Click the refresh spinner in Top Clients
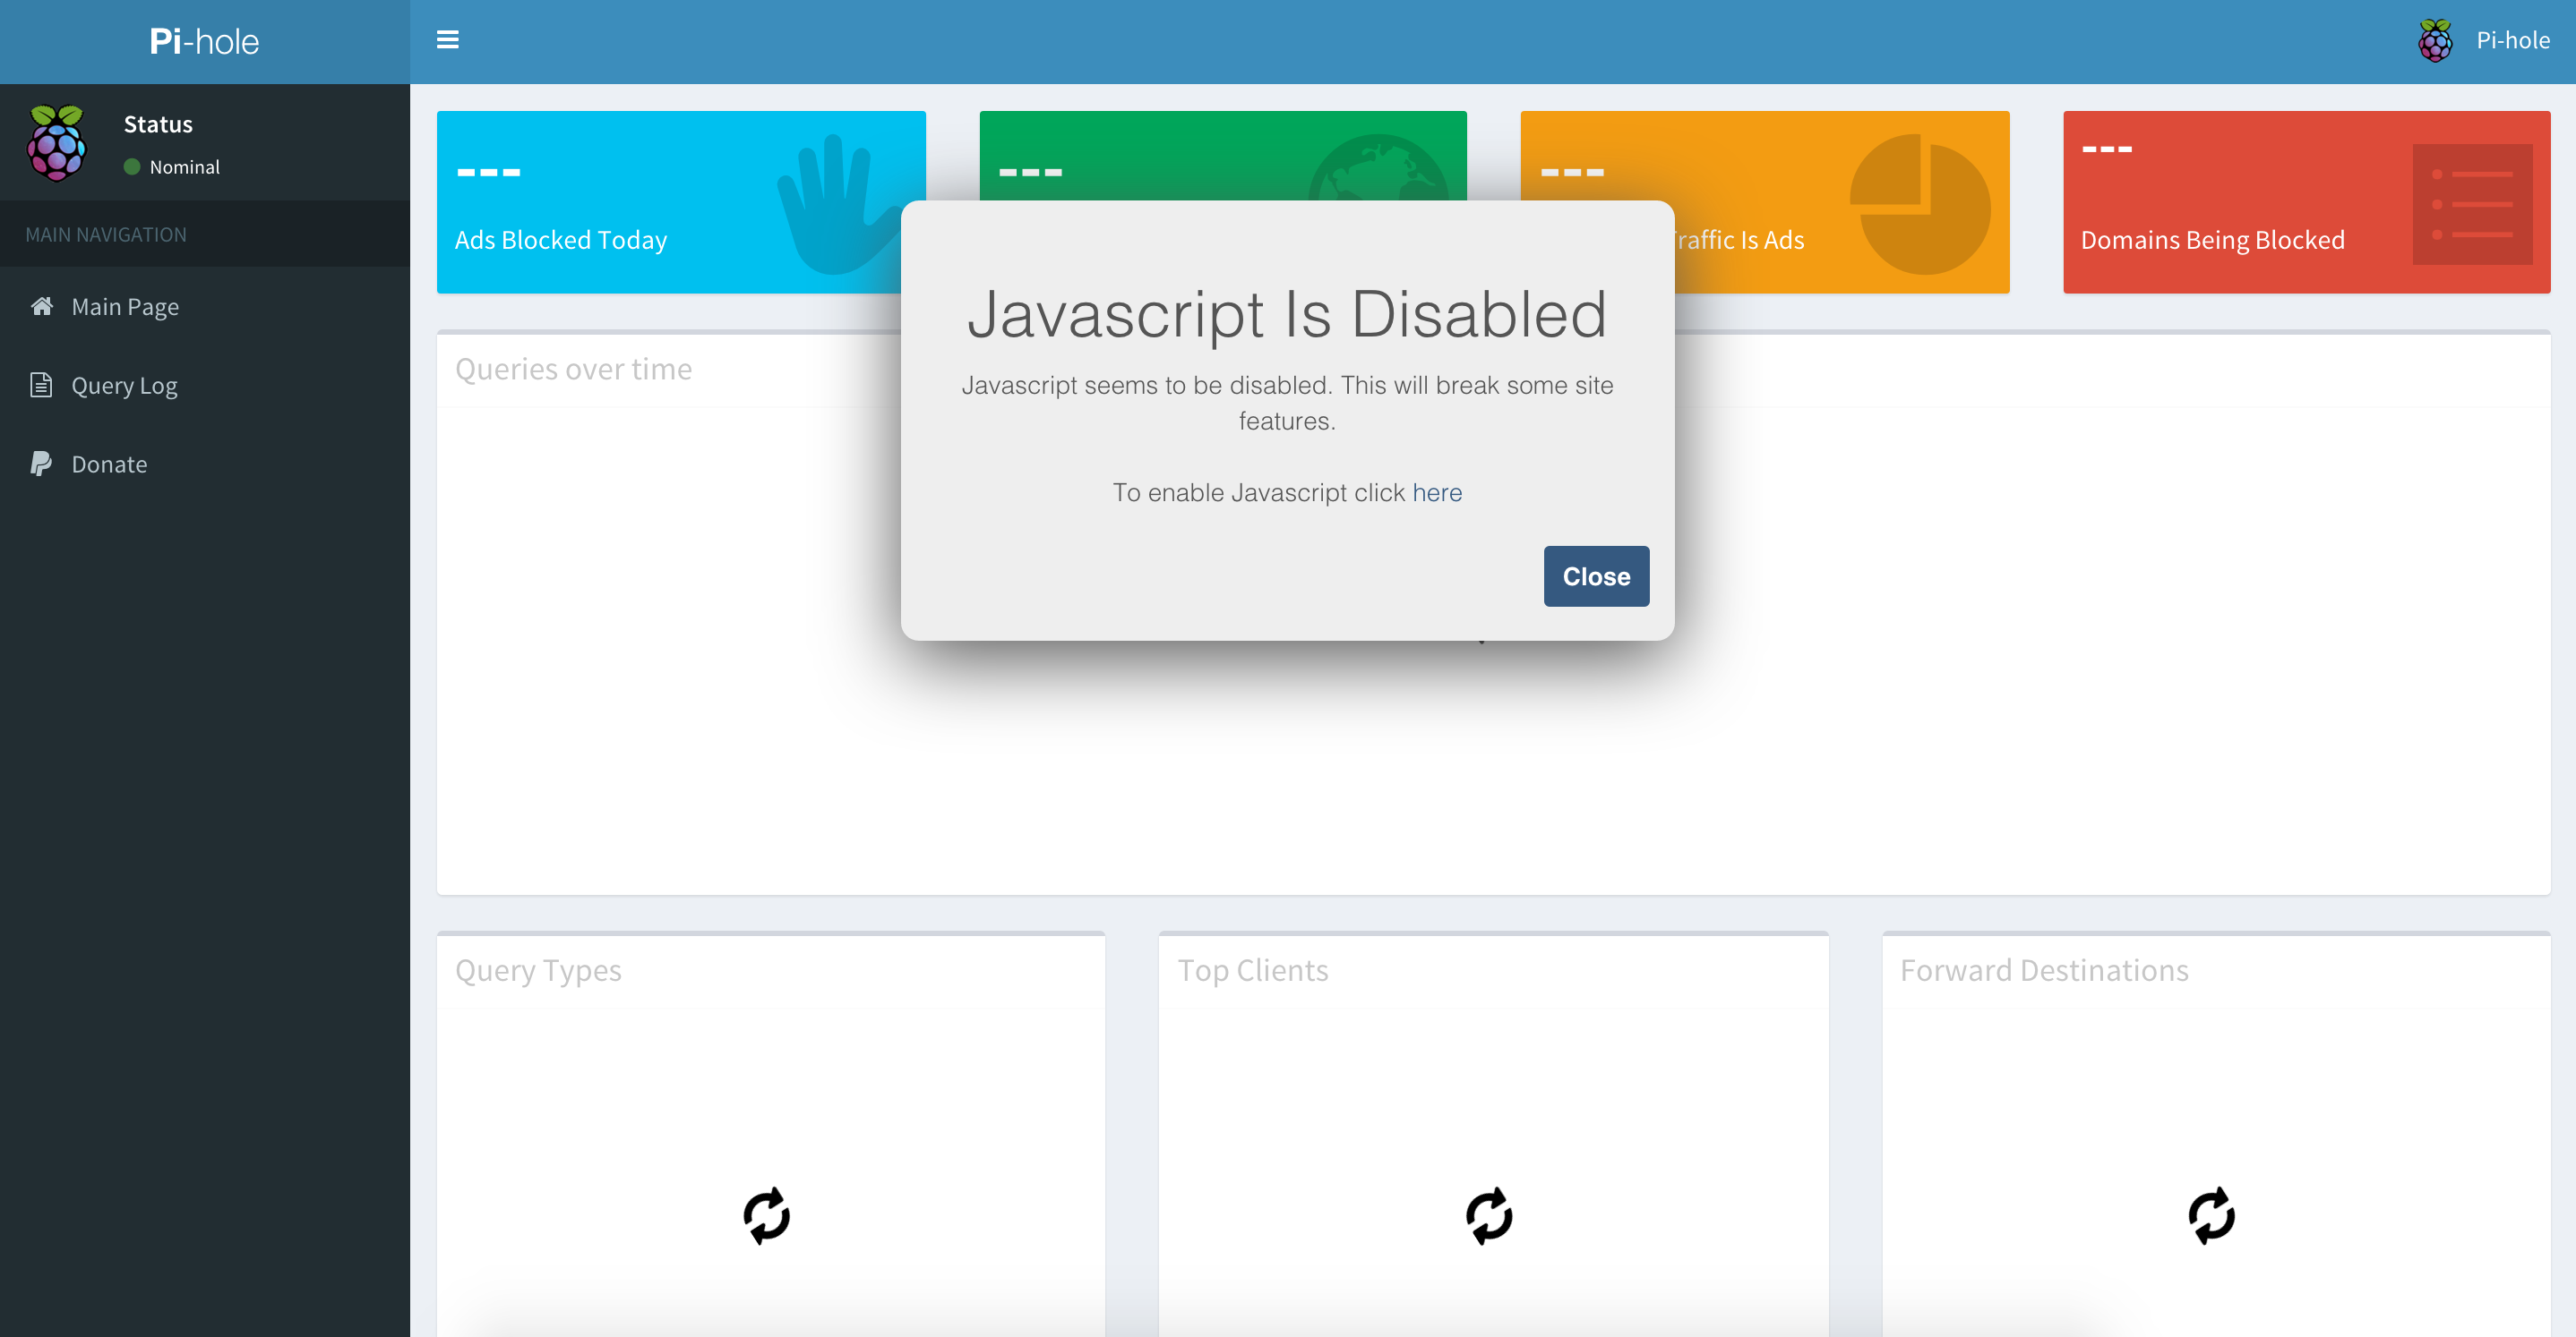The width and height of the screenshot is (2576, 1337). (1489, 1215)
